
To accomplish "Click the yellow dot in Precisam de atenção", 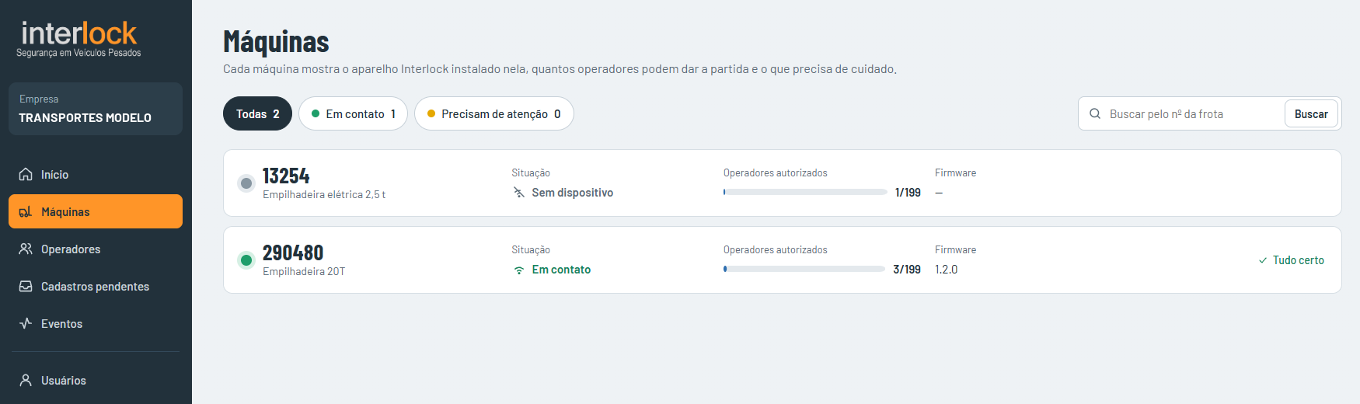I will (431, 113).
